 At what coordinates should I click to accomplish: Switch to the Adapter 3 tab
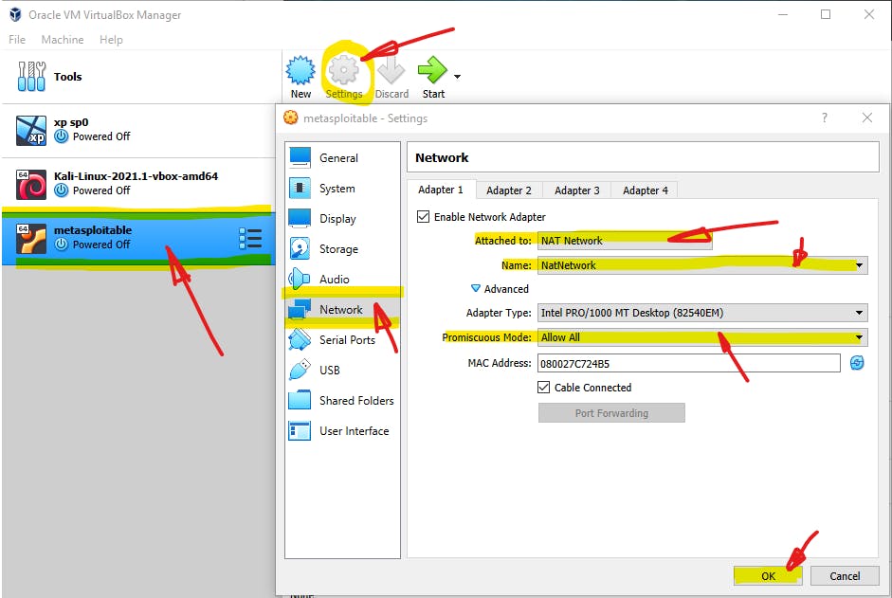[x=577, y=190]
